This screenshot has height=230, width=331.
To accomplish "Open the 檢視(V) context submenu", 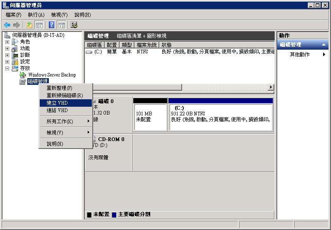I will pyautogui.click(x=66, y=132).
